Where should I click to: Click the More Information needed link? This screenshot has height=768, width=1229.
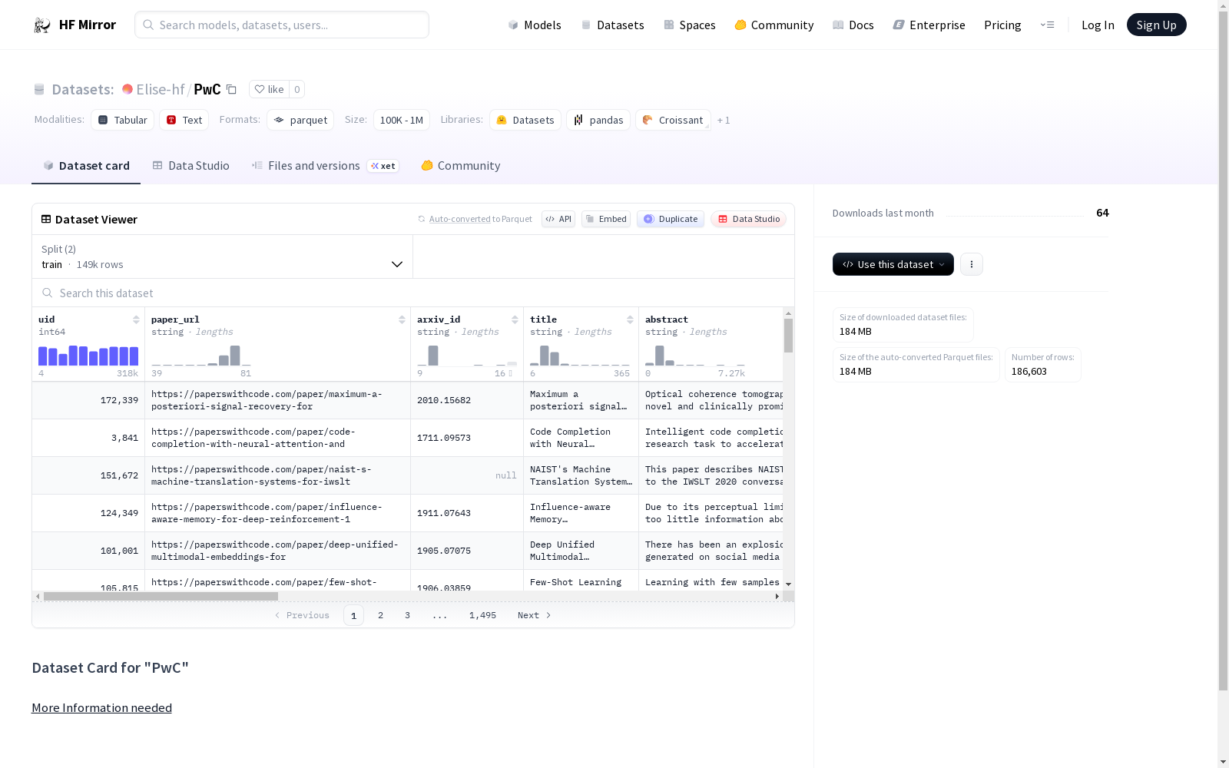(x=101, y=707)
